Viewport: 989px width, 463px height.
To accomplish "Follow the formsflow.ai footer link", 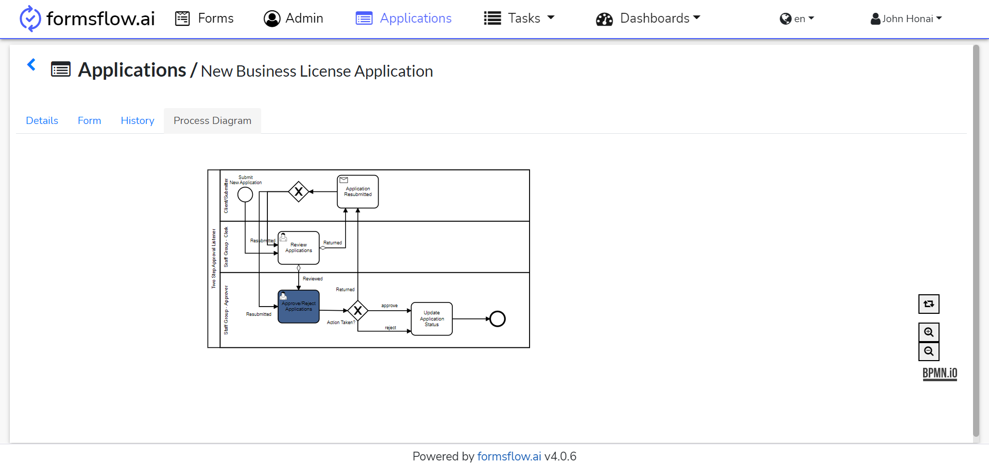I will [509, 456].
